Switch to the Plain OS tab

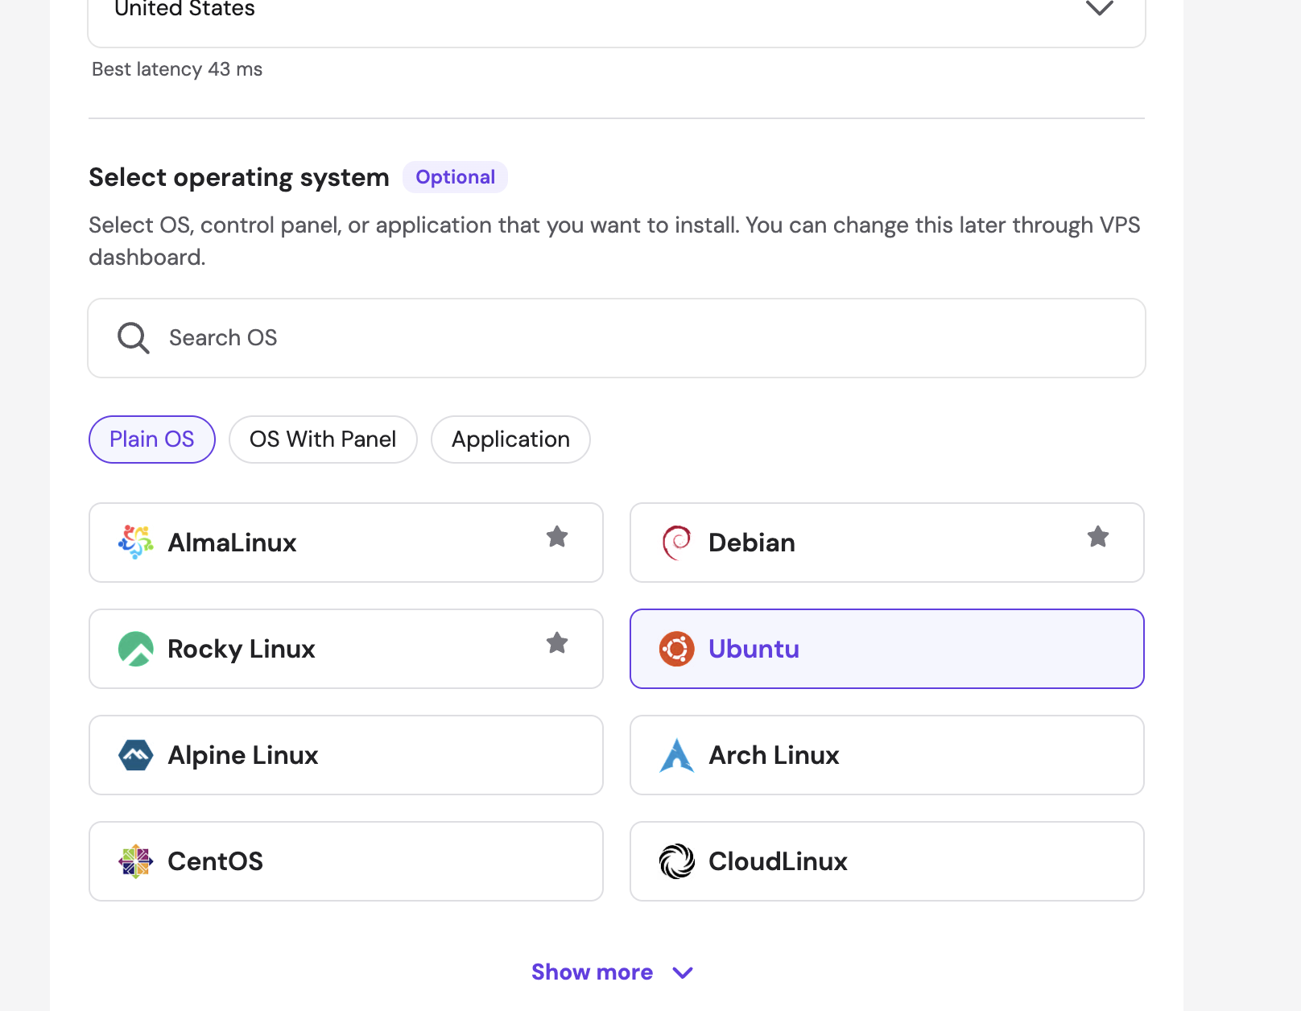point(152,439)
